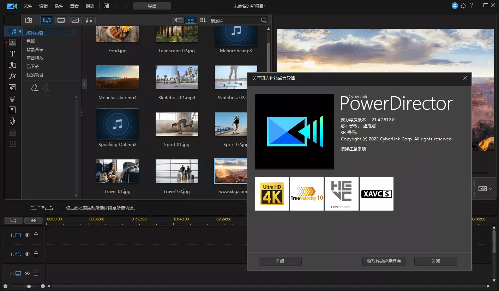Click the add-tag icon in the media library
This screenshot has width=499, height=291.
pos(34,88)
